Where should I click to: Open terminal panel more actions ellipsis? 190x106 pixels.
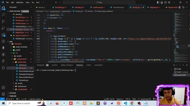click(180, 65)
